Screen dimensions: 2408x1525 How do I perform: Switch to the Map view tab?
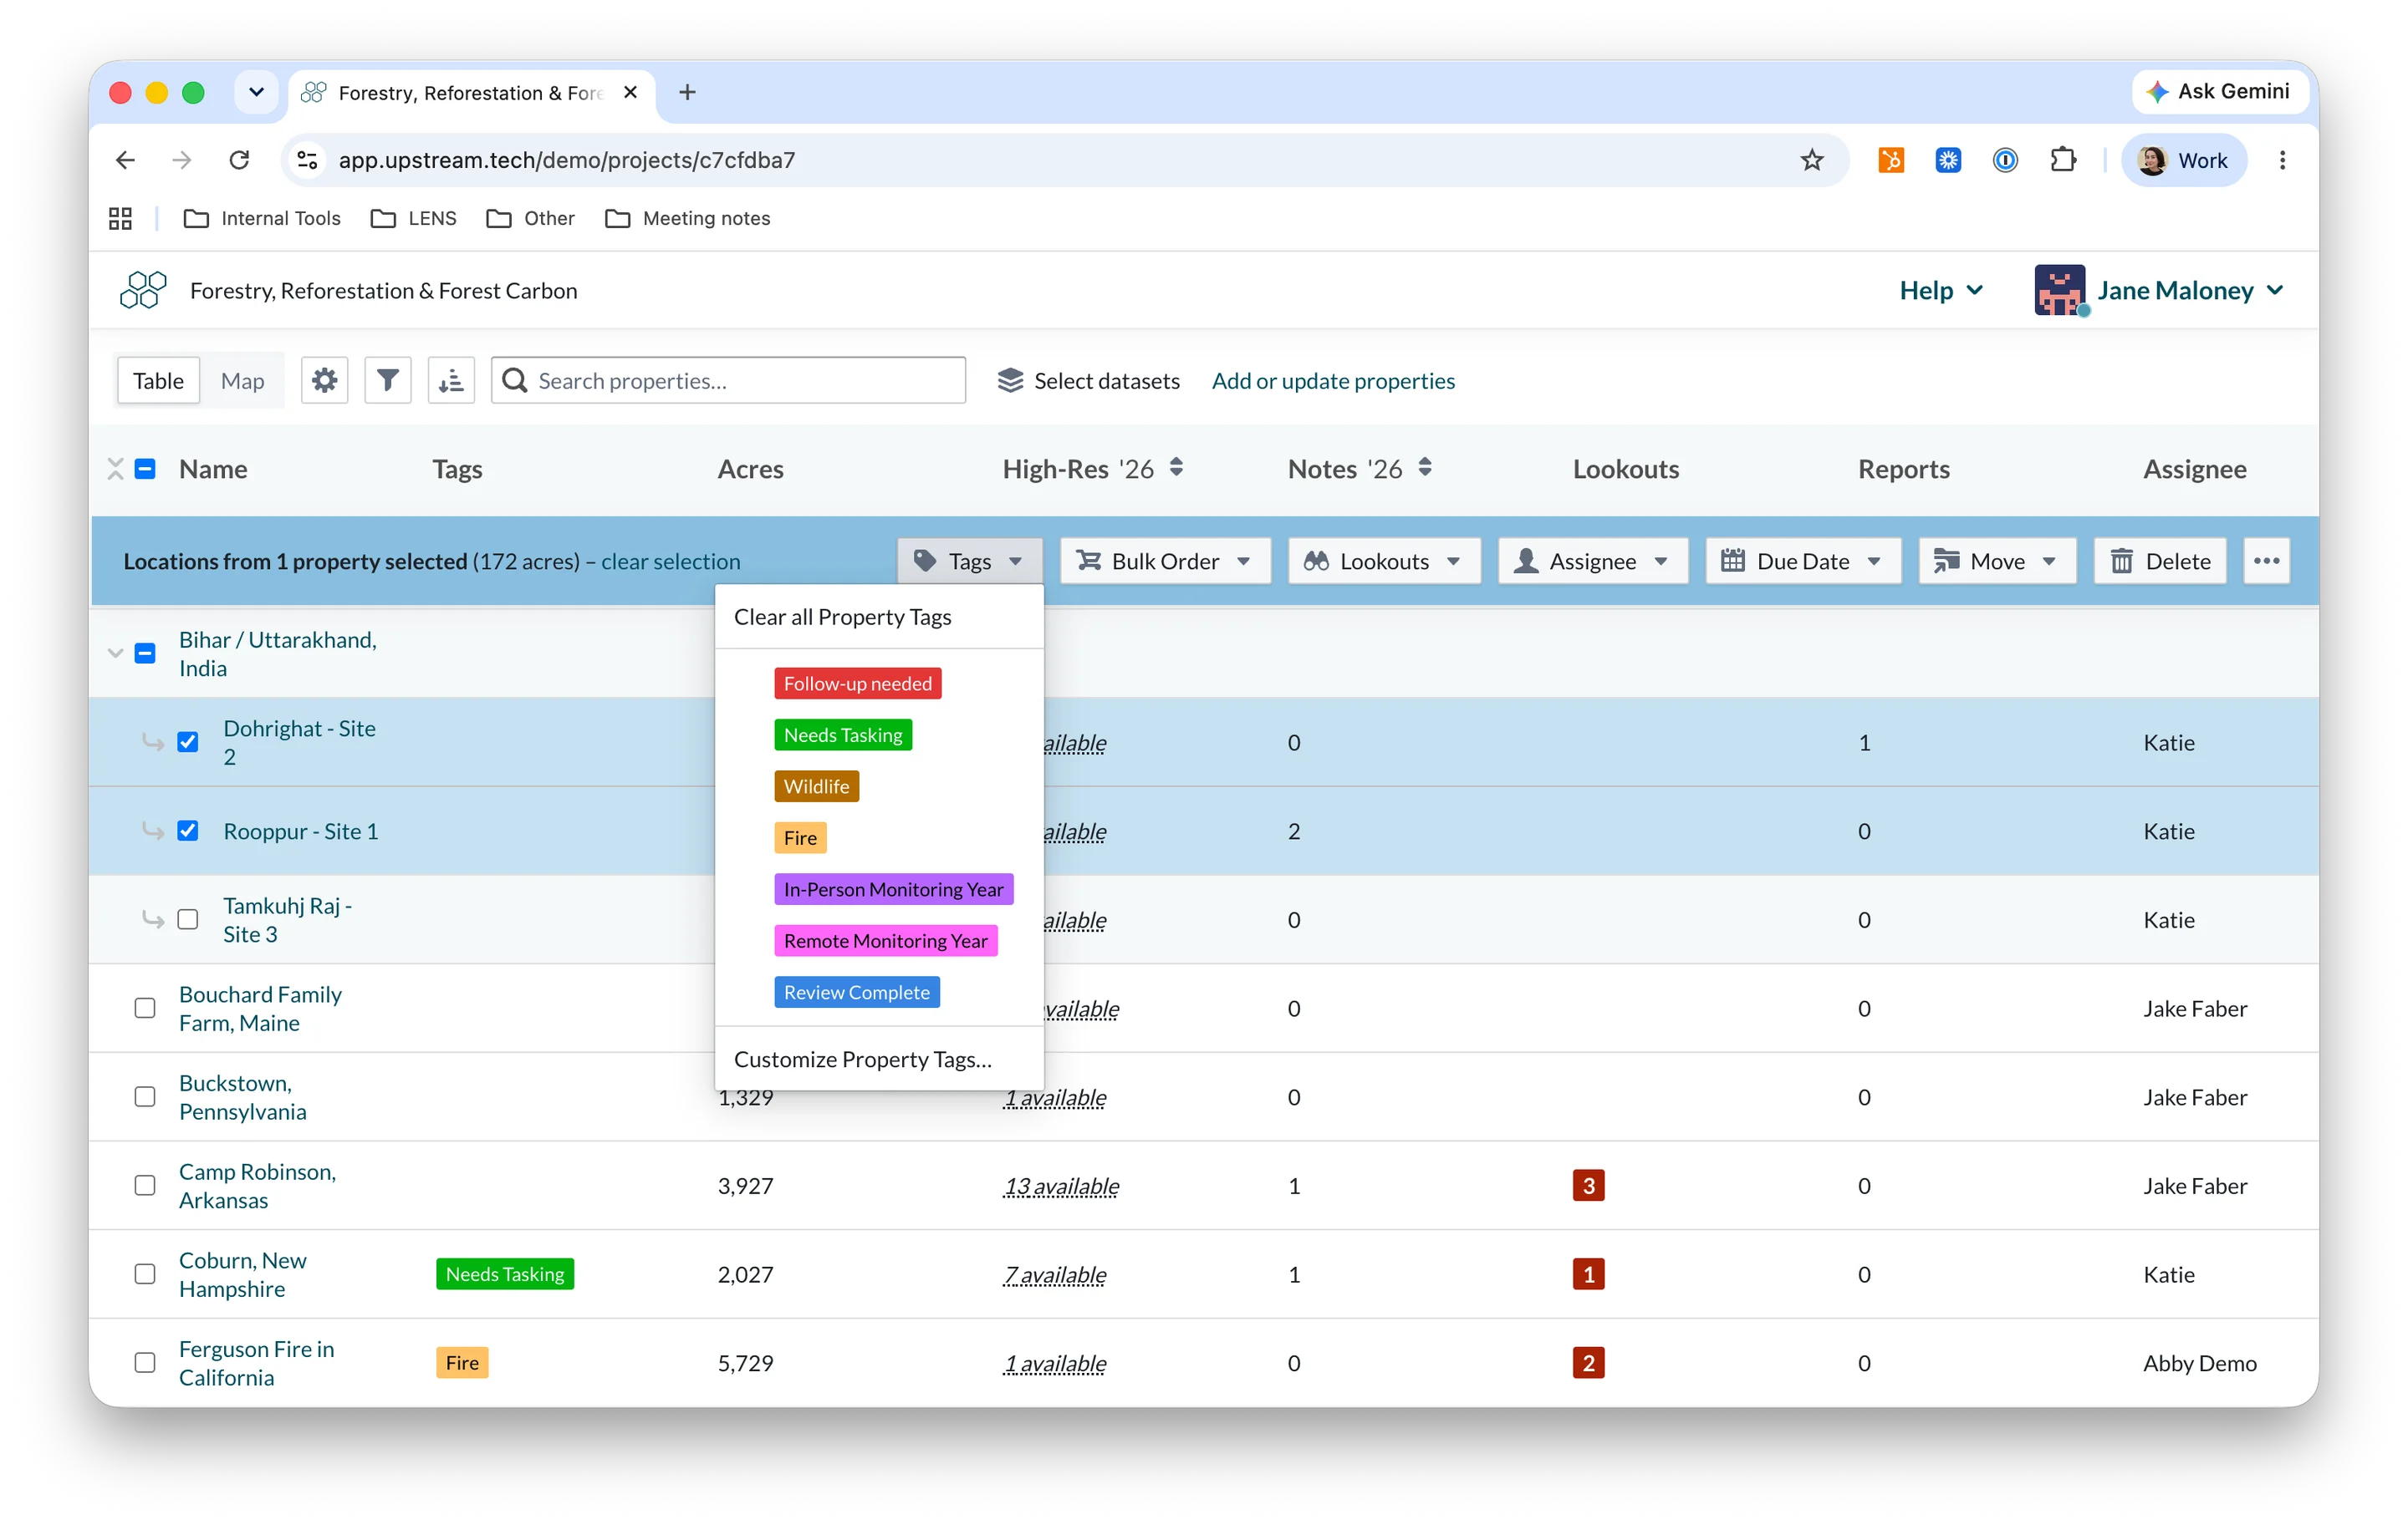[242, 381]
